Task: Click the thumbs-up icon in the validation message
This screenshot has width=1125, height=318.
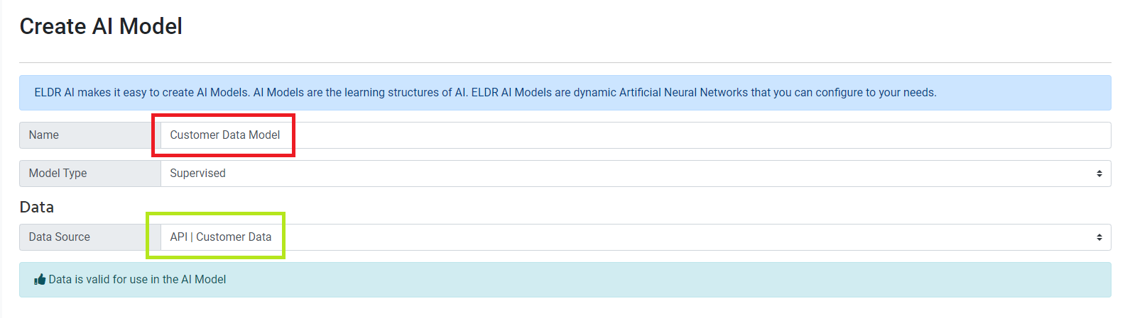Action: click(x=40, y=280)
